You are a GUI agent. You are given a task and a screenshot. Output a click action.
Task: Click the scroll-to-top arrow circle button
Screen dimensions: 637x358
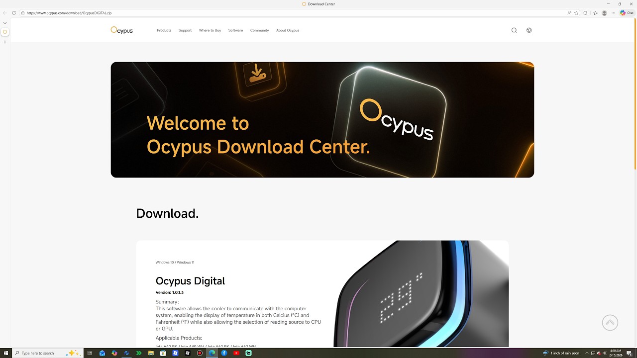coord(610,323)
